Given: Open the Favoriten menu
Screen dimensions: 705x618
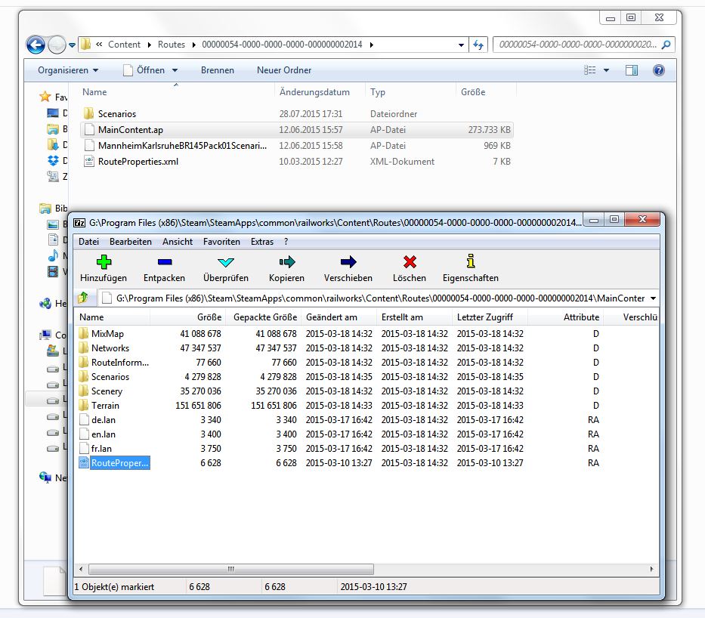Looking at the screenshot, I should click(x=221, y=241).
